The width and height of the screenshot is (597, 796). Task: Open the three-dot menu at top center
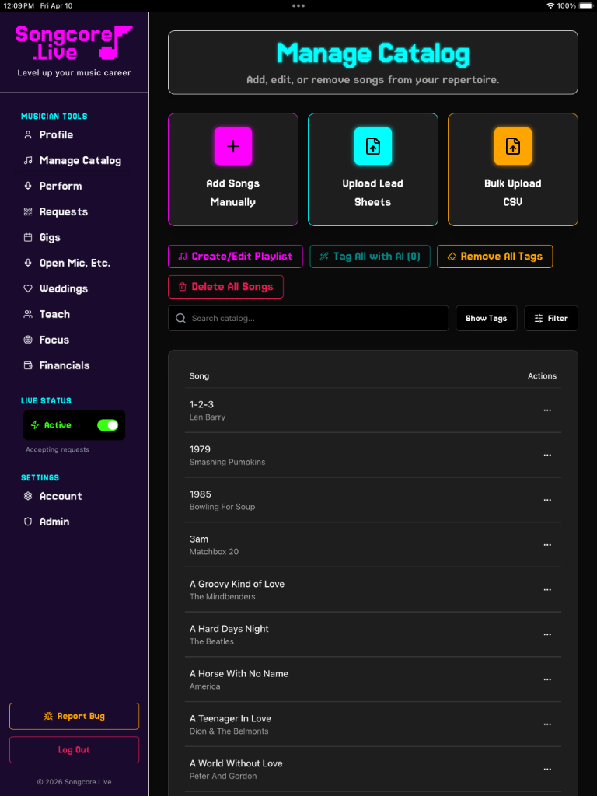coord(298,5)
